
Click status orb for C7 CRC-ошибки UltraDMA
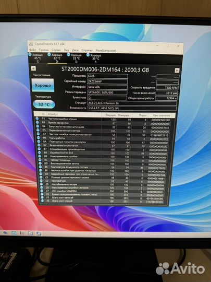click(42, 191)
